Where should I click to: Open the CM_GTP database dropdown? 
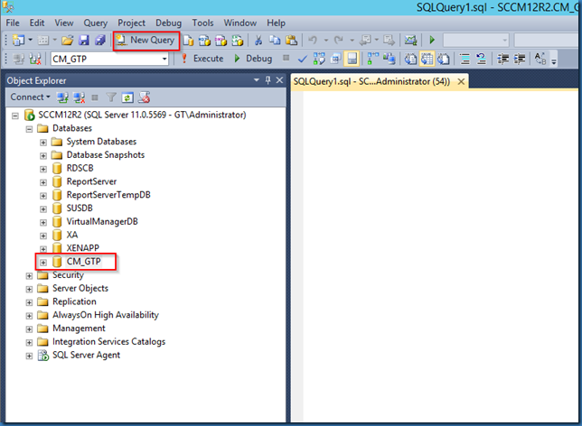[164, 59]
